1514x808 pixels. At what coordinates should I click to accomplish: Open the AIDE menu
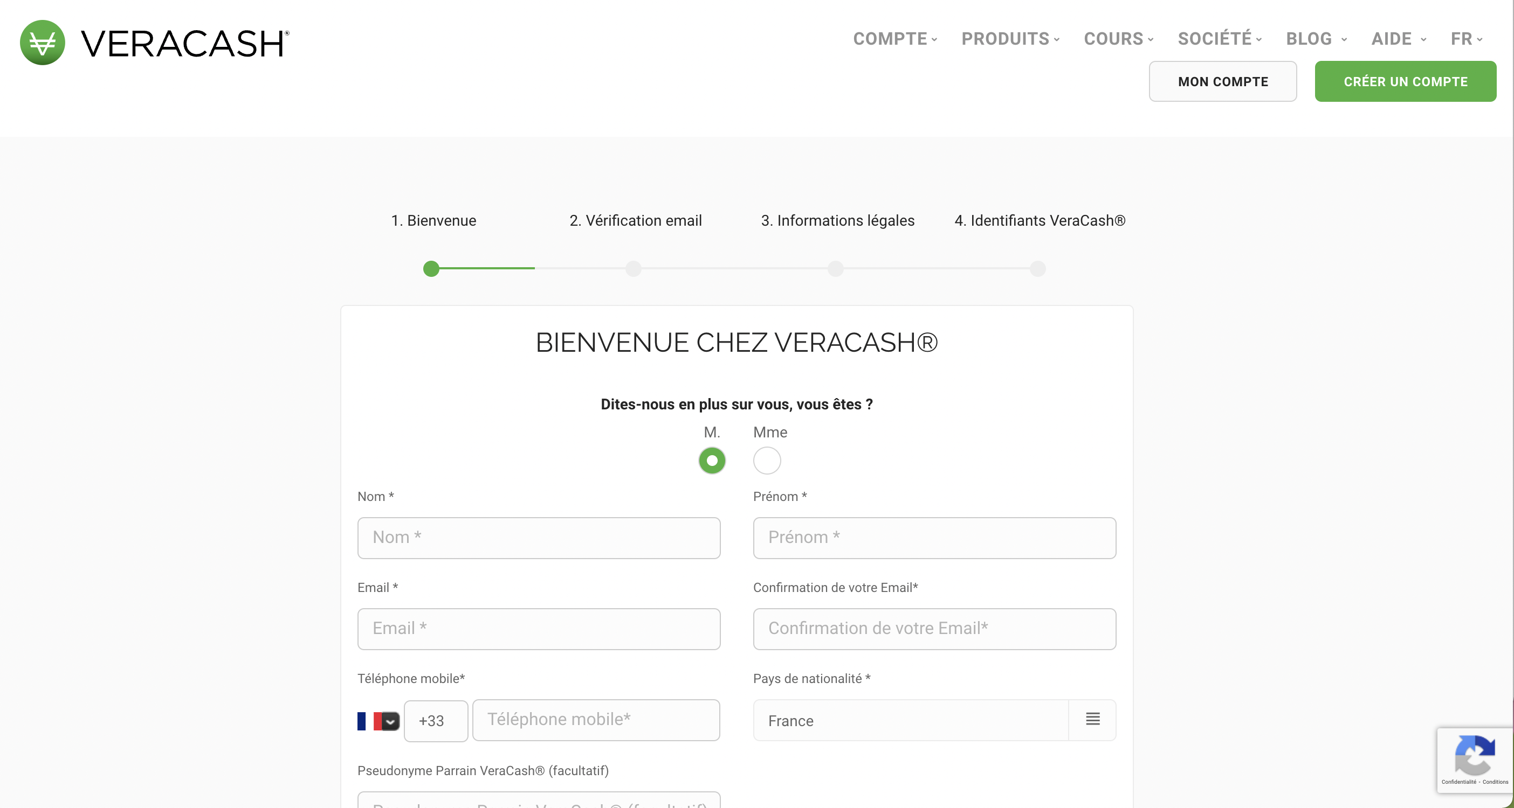1398,39
